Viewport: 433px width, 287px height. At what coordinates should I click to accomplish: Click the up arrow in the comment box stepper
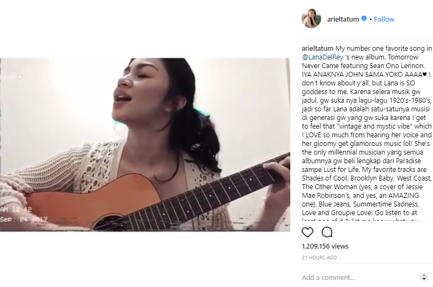tap(424, 275)
